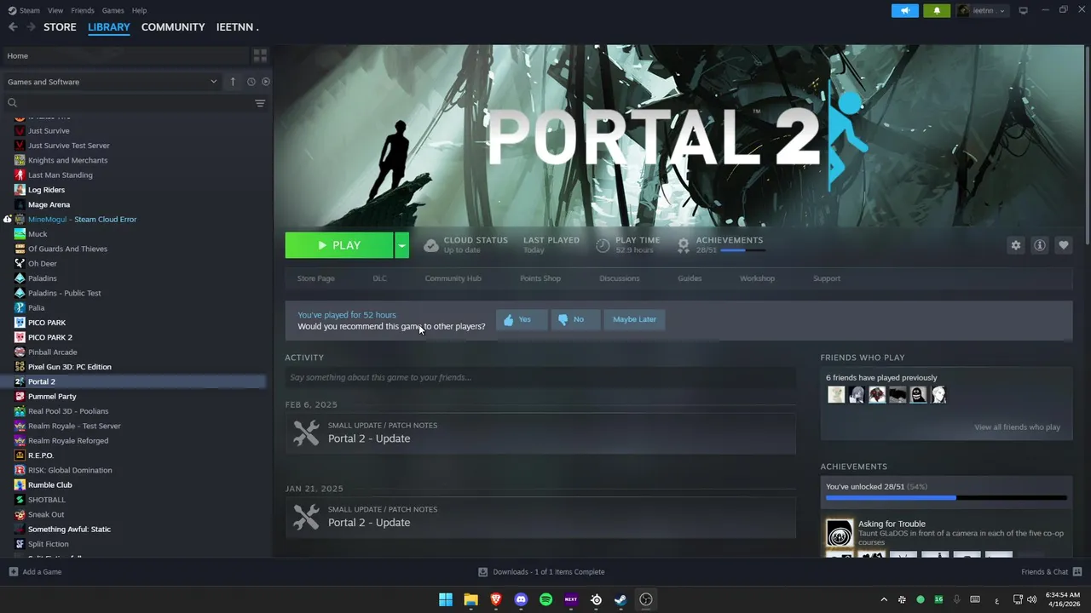Open the Workshop link
The height and width of the screenshot is (613, 1091).
[757, 278]
